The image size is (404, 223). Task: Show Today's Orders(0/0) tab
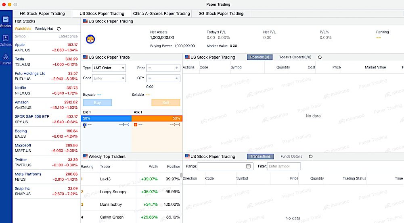click(295, 57)
